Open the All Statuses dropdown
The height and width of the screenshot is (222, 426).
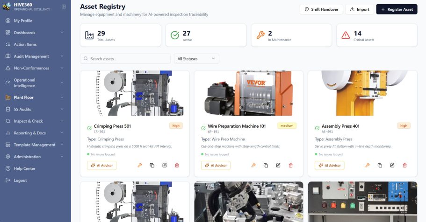coord(196,59)
